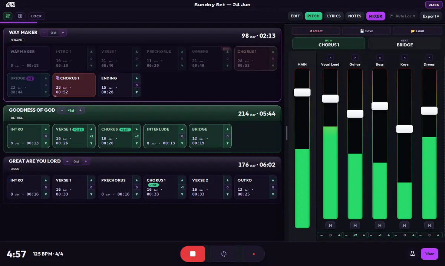
Task: Switch to the EDIT tab
Action: [296, 16]
